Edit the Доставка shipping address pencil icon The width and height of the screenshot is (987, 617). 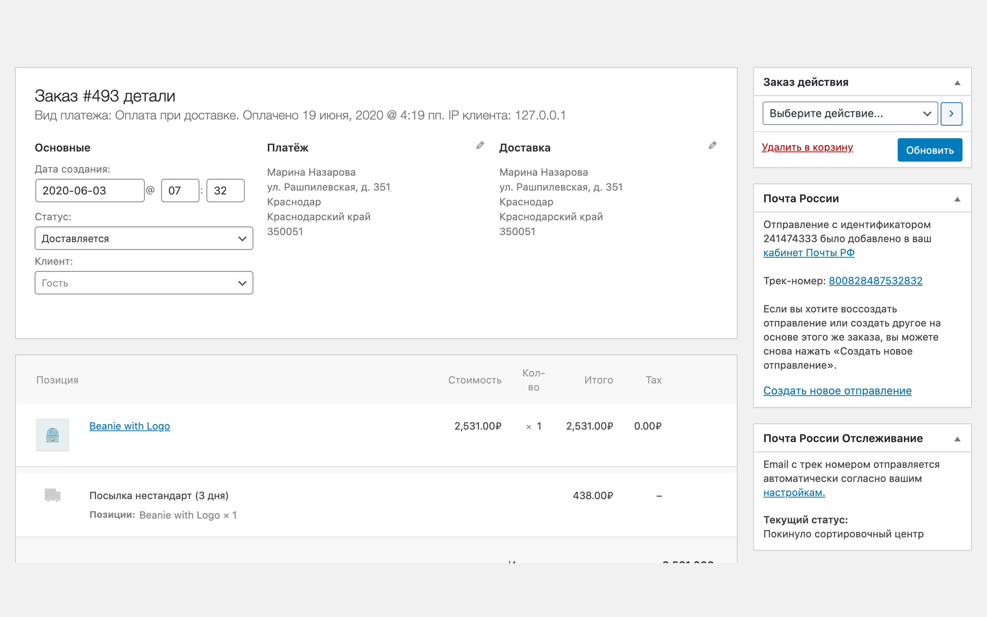click(x=712, y=146)
